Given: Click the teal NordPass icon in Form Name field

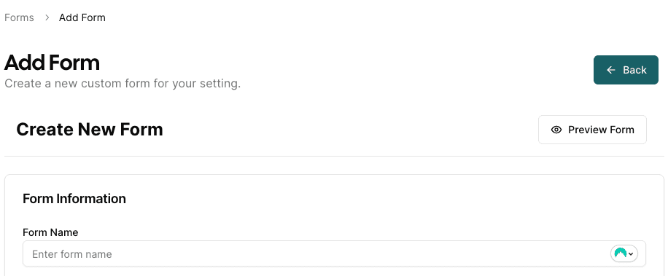Looking at the screenshot, I should pos(621,253).
